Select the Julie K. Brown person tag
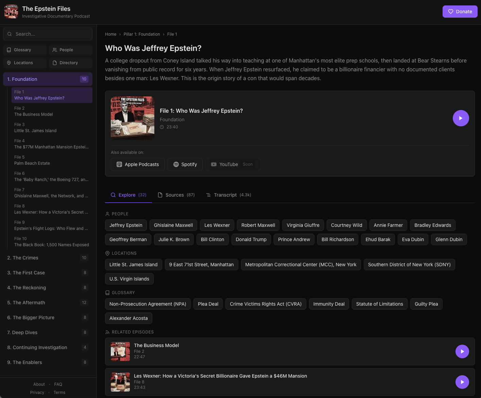This screenshot has width=481, height=398. [x=174, y=239]
